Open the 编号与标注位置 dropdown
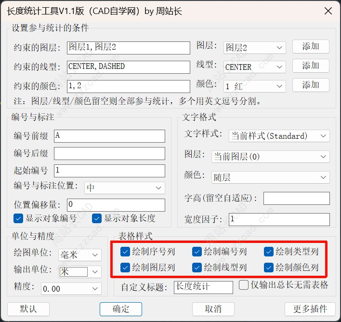The width and height of the screenshot is (341, 322). pyautogui.click(x=124, y=188)
